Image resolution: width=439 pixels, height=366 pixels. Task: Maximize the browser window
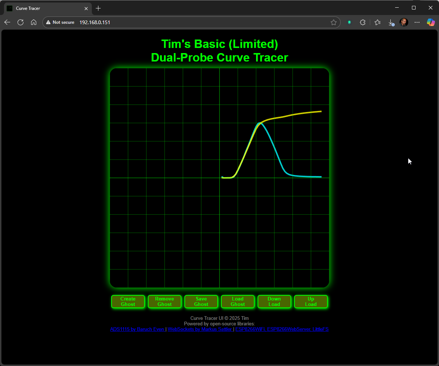point(414,8)
